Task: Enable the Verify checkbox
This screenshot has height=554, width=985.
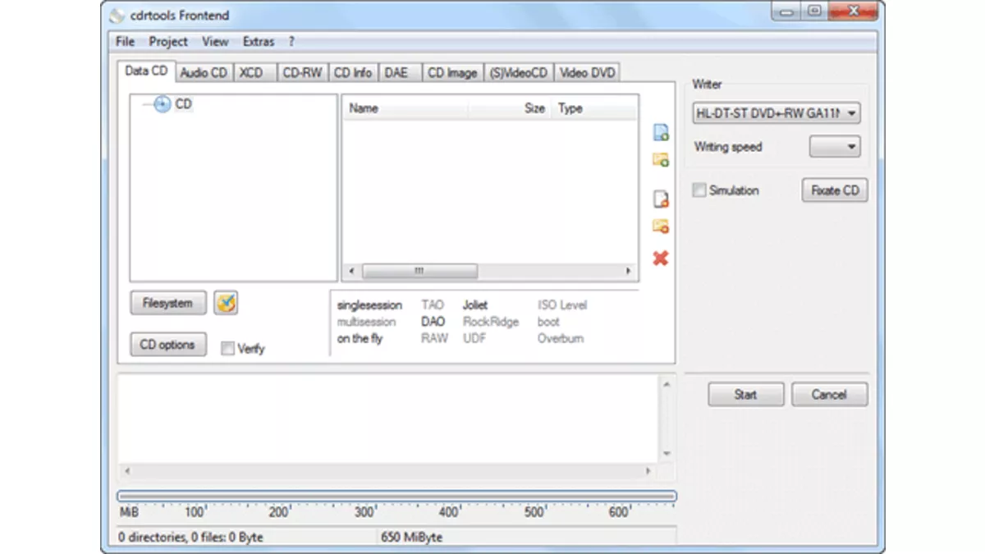Action: coord(227,348)
